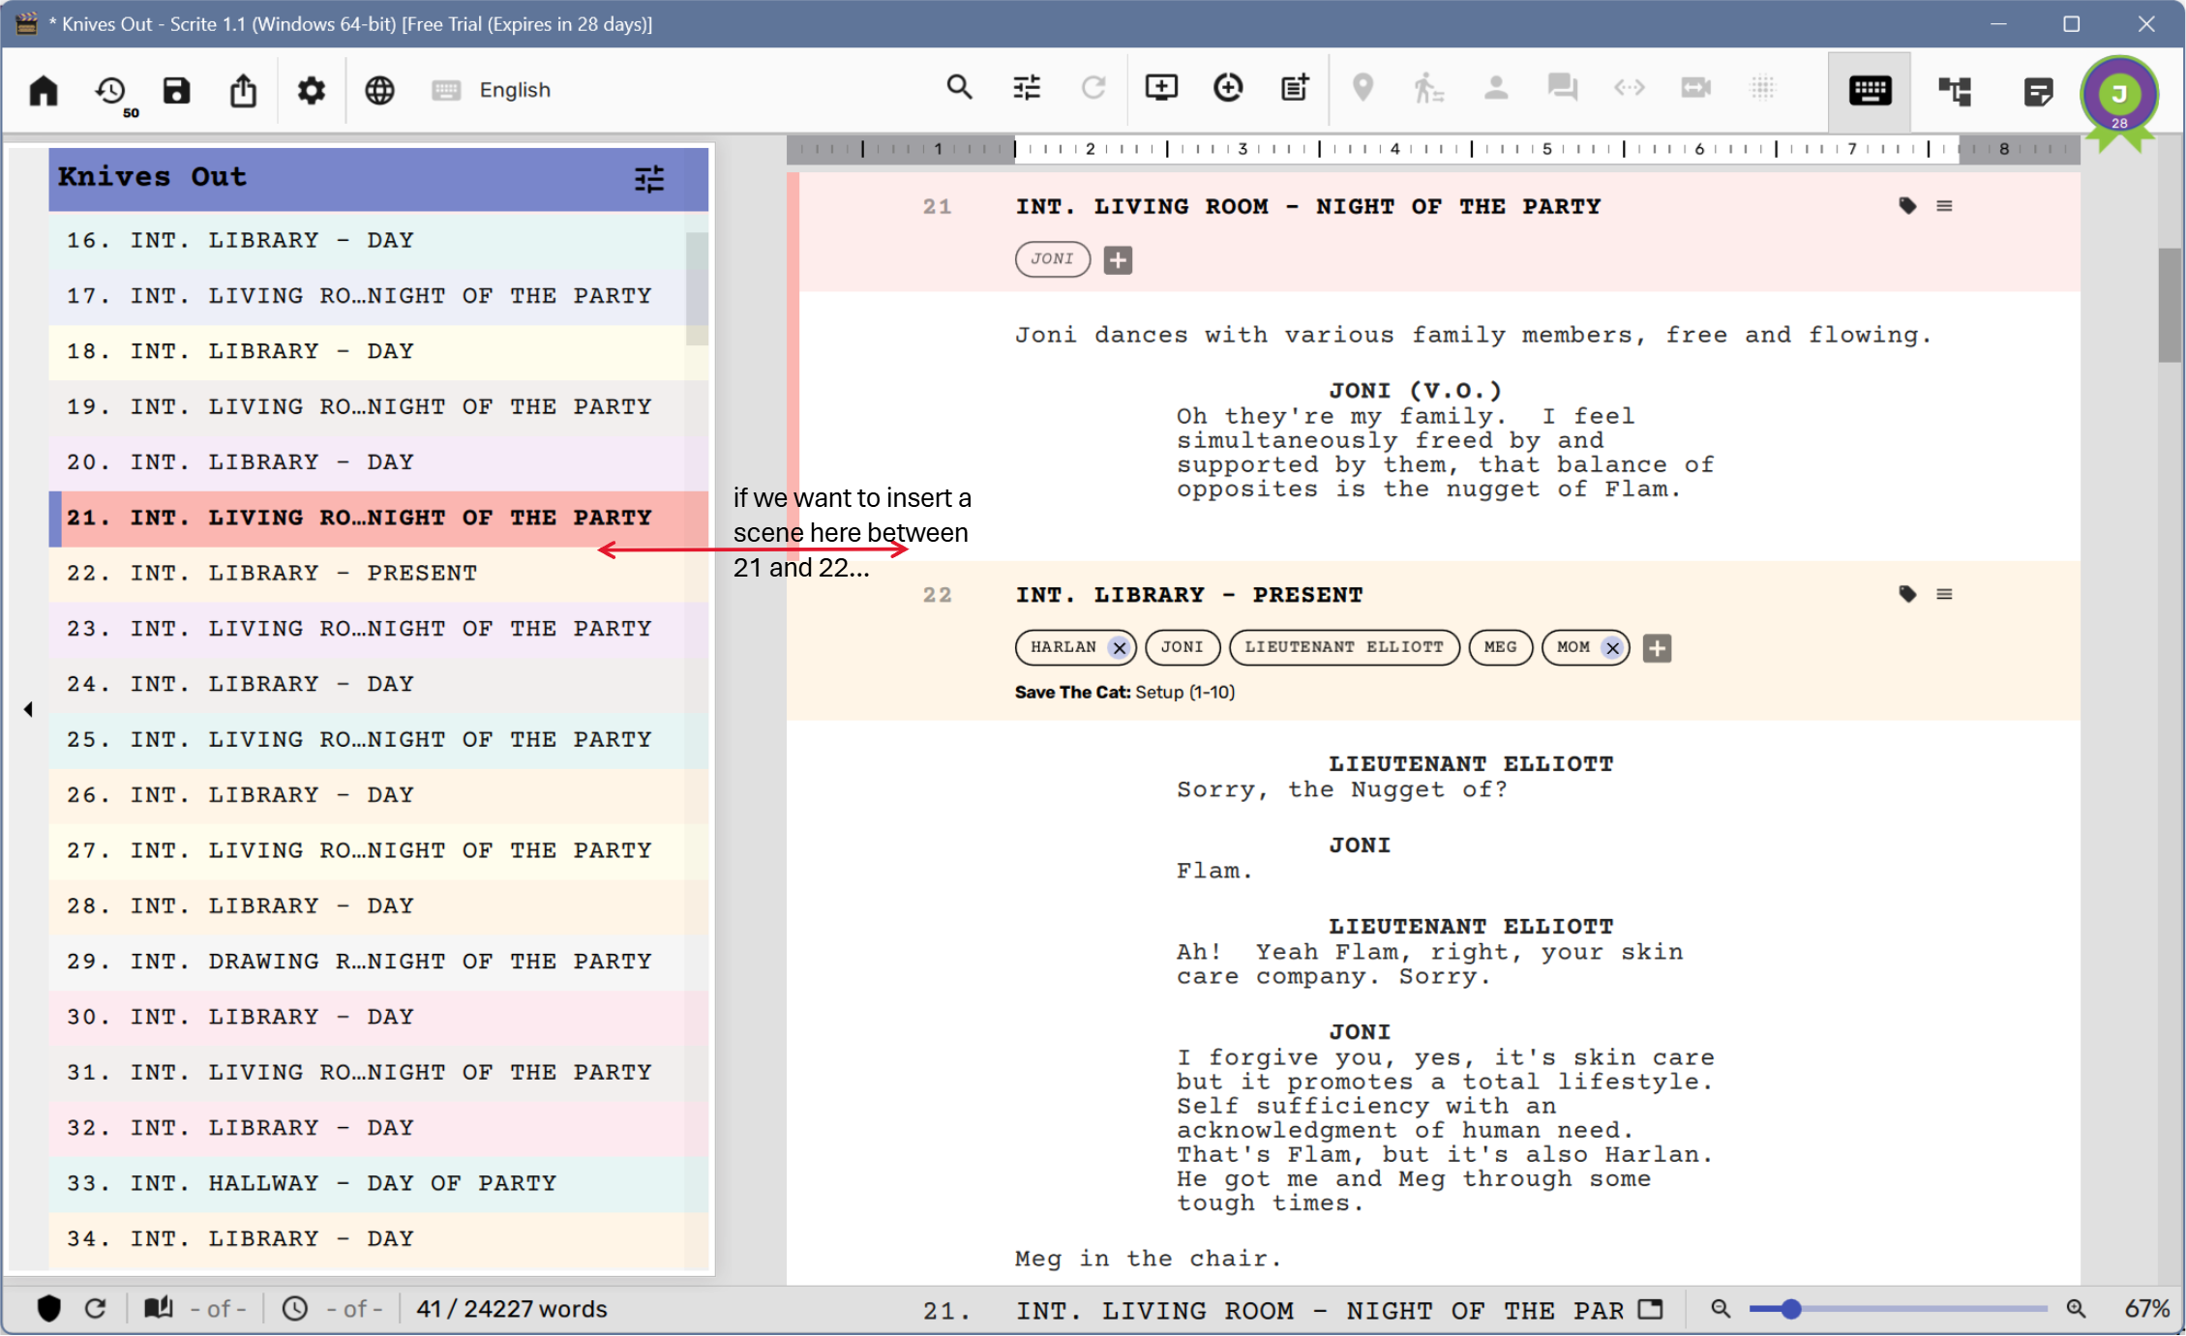Select scene 18 INT. LIBRARY - DAY

[x=368, y=351]
